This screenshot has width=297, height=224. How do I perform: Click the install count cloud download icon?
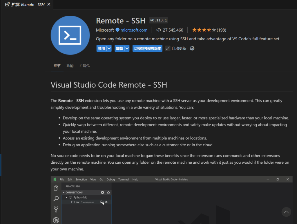click(x=159, y=30)
